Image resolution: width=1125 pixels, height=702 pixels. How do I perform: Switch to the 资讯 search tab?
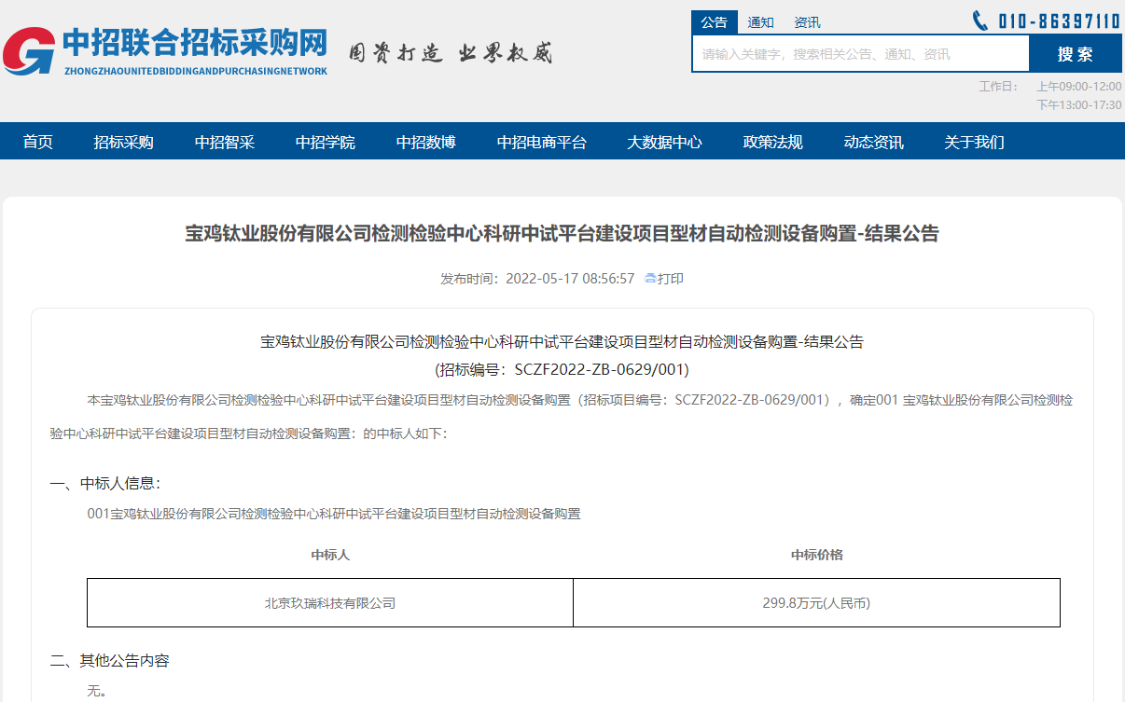pos(807,22)
